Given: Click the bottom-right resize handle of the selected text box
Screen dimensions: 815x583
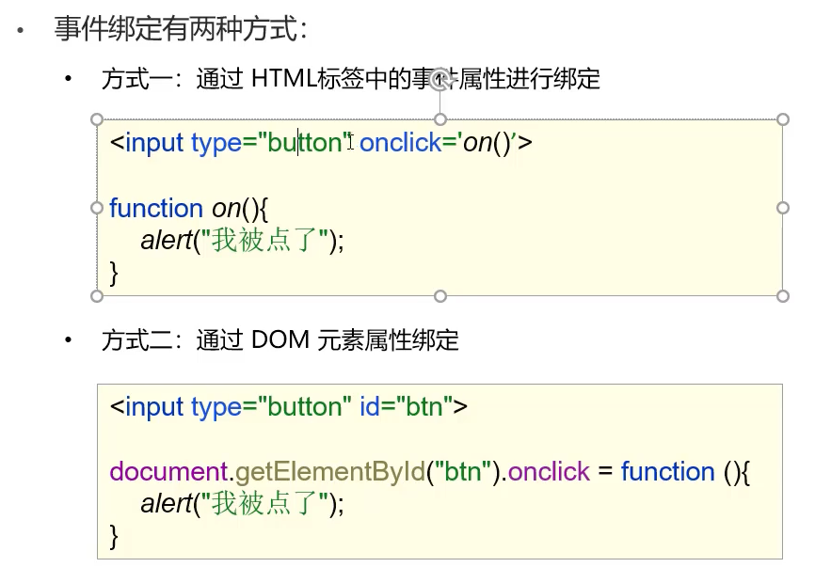Looking at the screenshot, I should click(x=783, y=296).
